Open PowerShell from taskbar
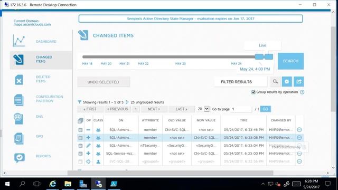 114,184
